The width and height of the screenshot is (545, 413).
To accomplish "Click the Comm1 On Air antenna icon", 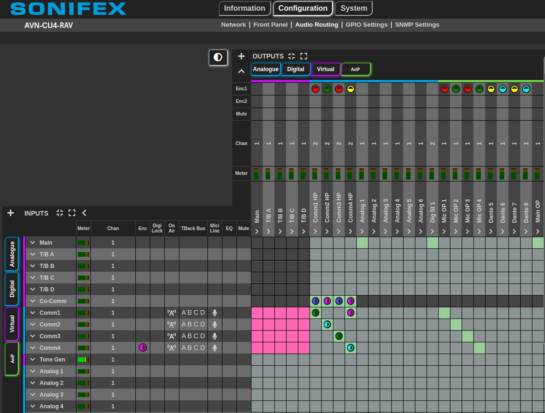I will [x=172, y=313].
